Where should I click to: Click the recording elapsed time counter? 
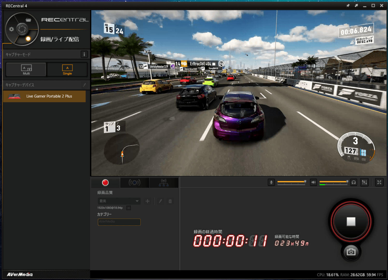(x=230, y=241)
